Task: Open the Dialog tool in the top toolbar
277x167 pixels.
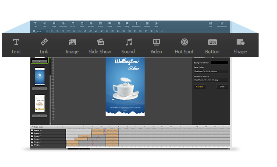Action: click(x=127, y=24)
